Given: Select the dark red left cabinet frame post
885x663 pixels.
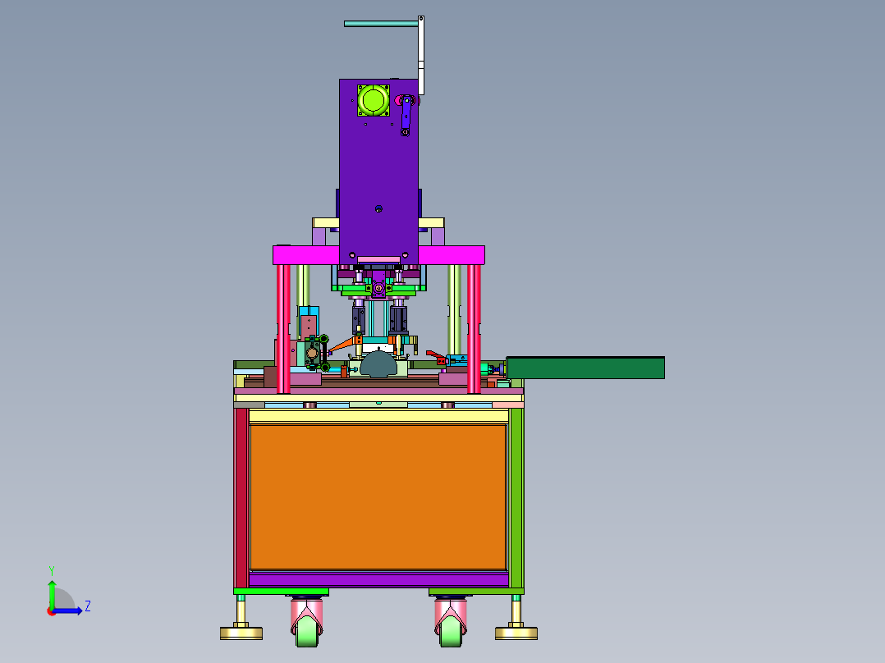Looking at the screenshot, I should coord(241,496).
